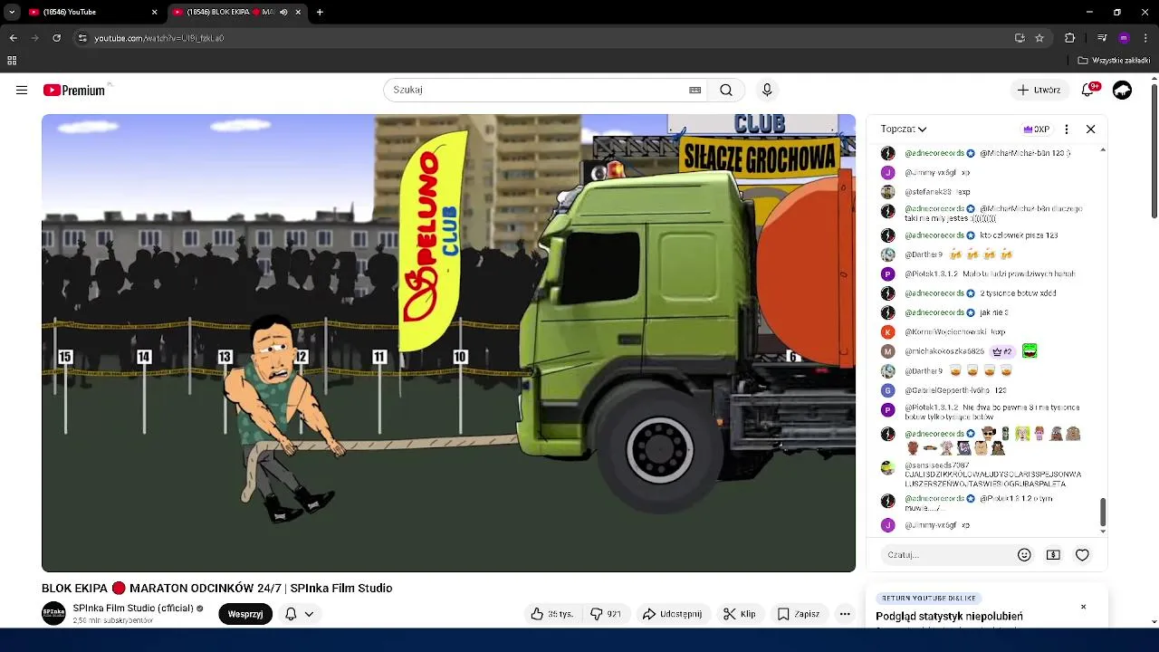The height and width of the screenshot is (652, 1159).
Task: Open the YouTube guide hamburger menu
Action: (22, 90)
